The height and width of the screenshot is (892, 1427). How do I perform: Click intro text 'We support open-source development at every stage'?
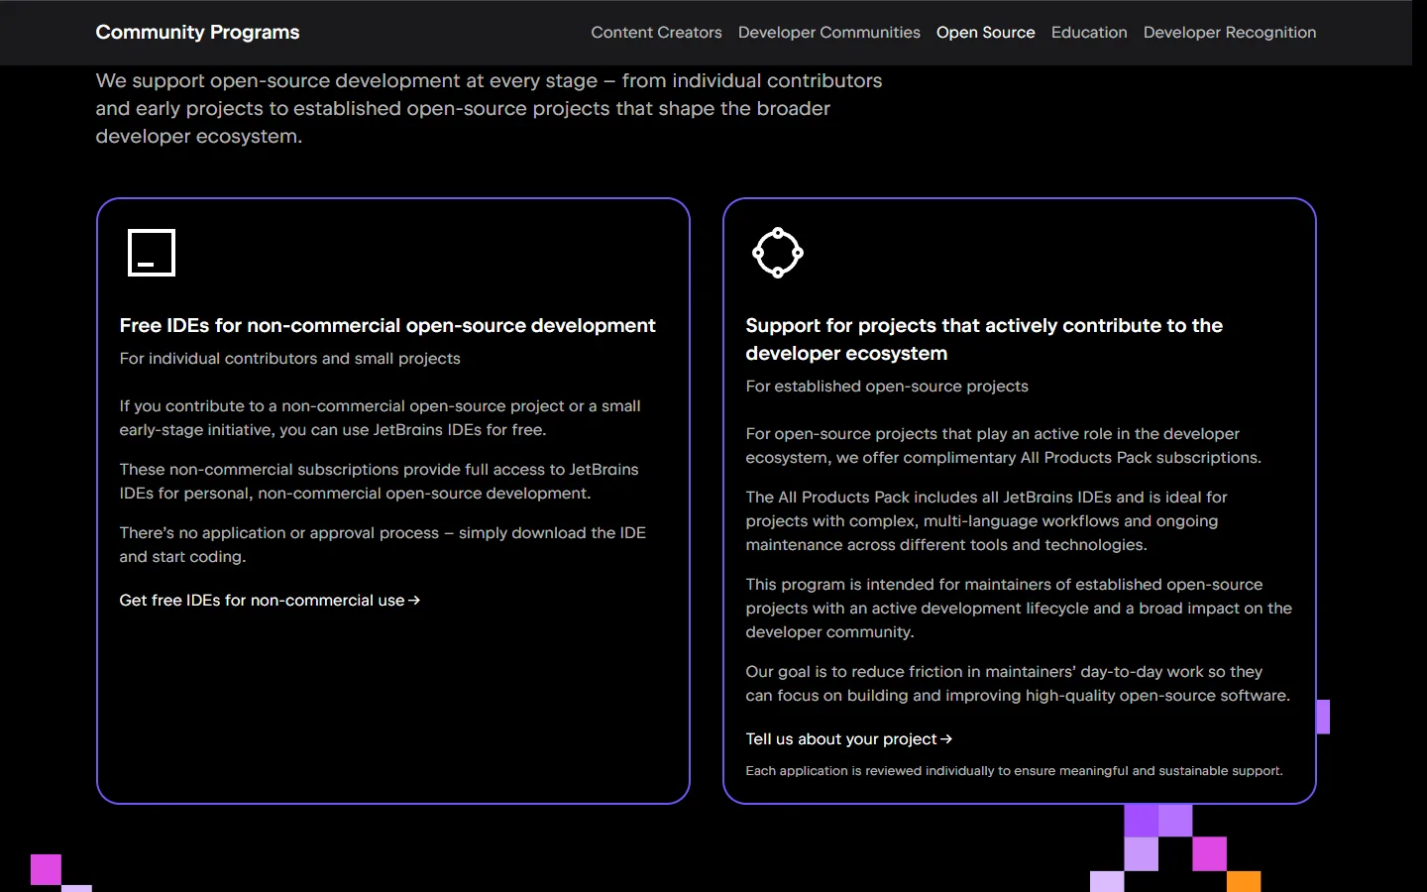[x=489, y=108]
